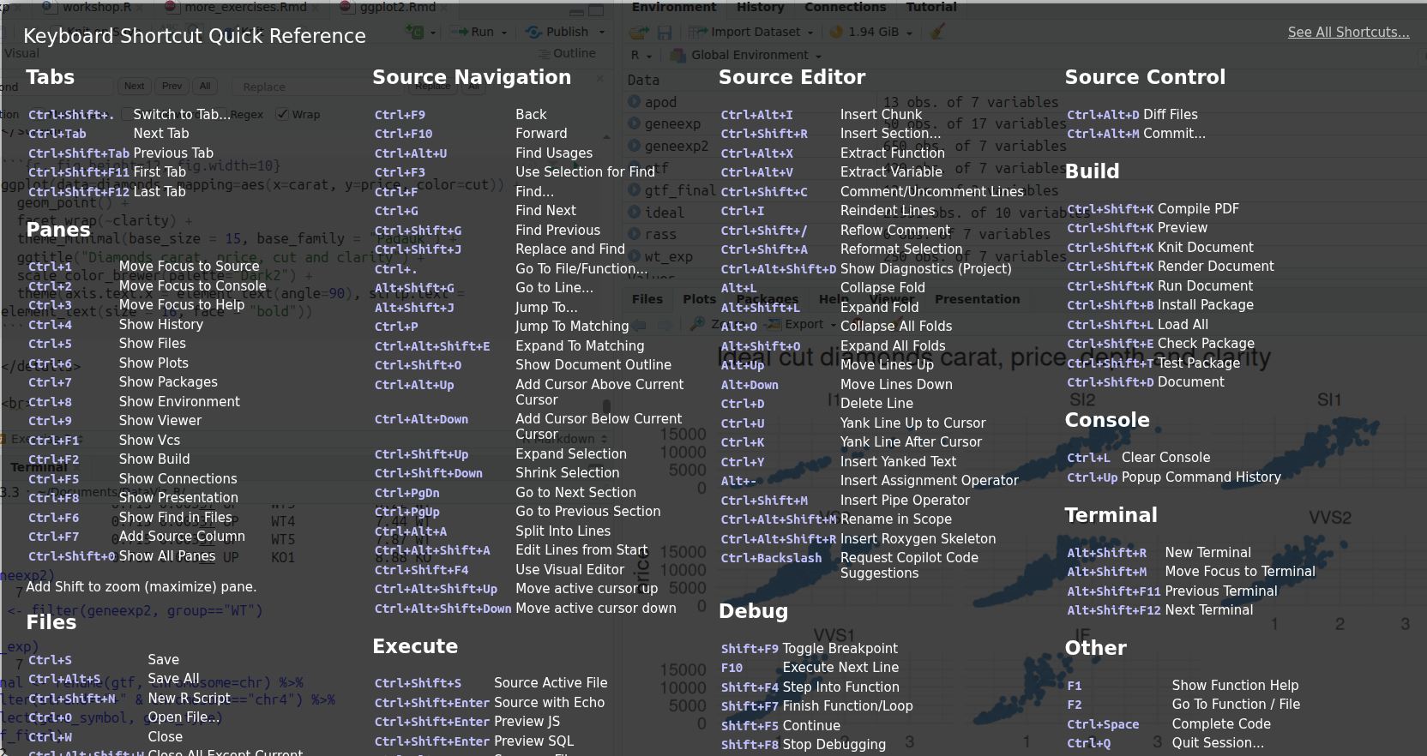Toggle the Wrap checkbox
This screenshot has width=1427, height=756.
pos(282,114)
